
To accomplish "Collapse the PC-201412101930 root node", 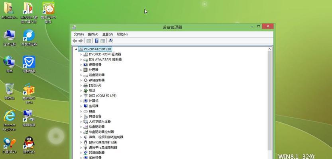I will pyautogui.click(x=76, y=49).
